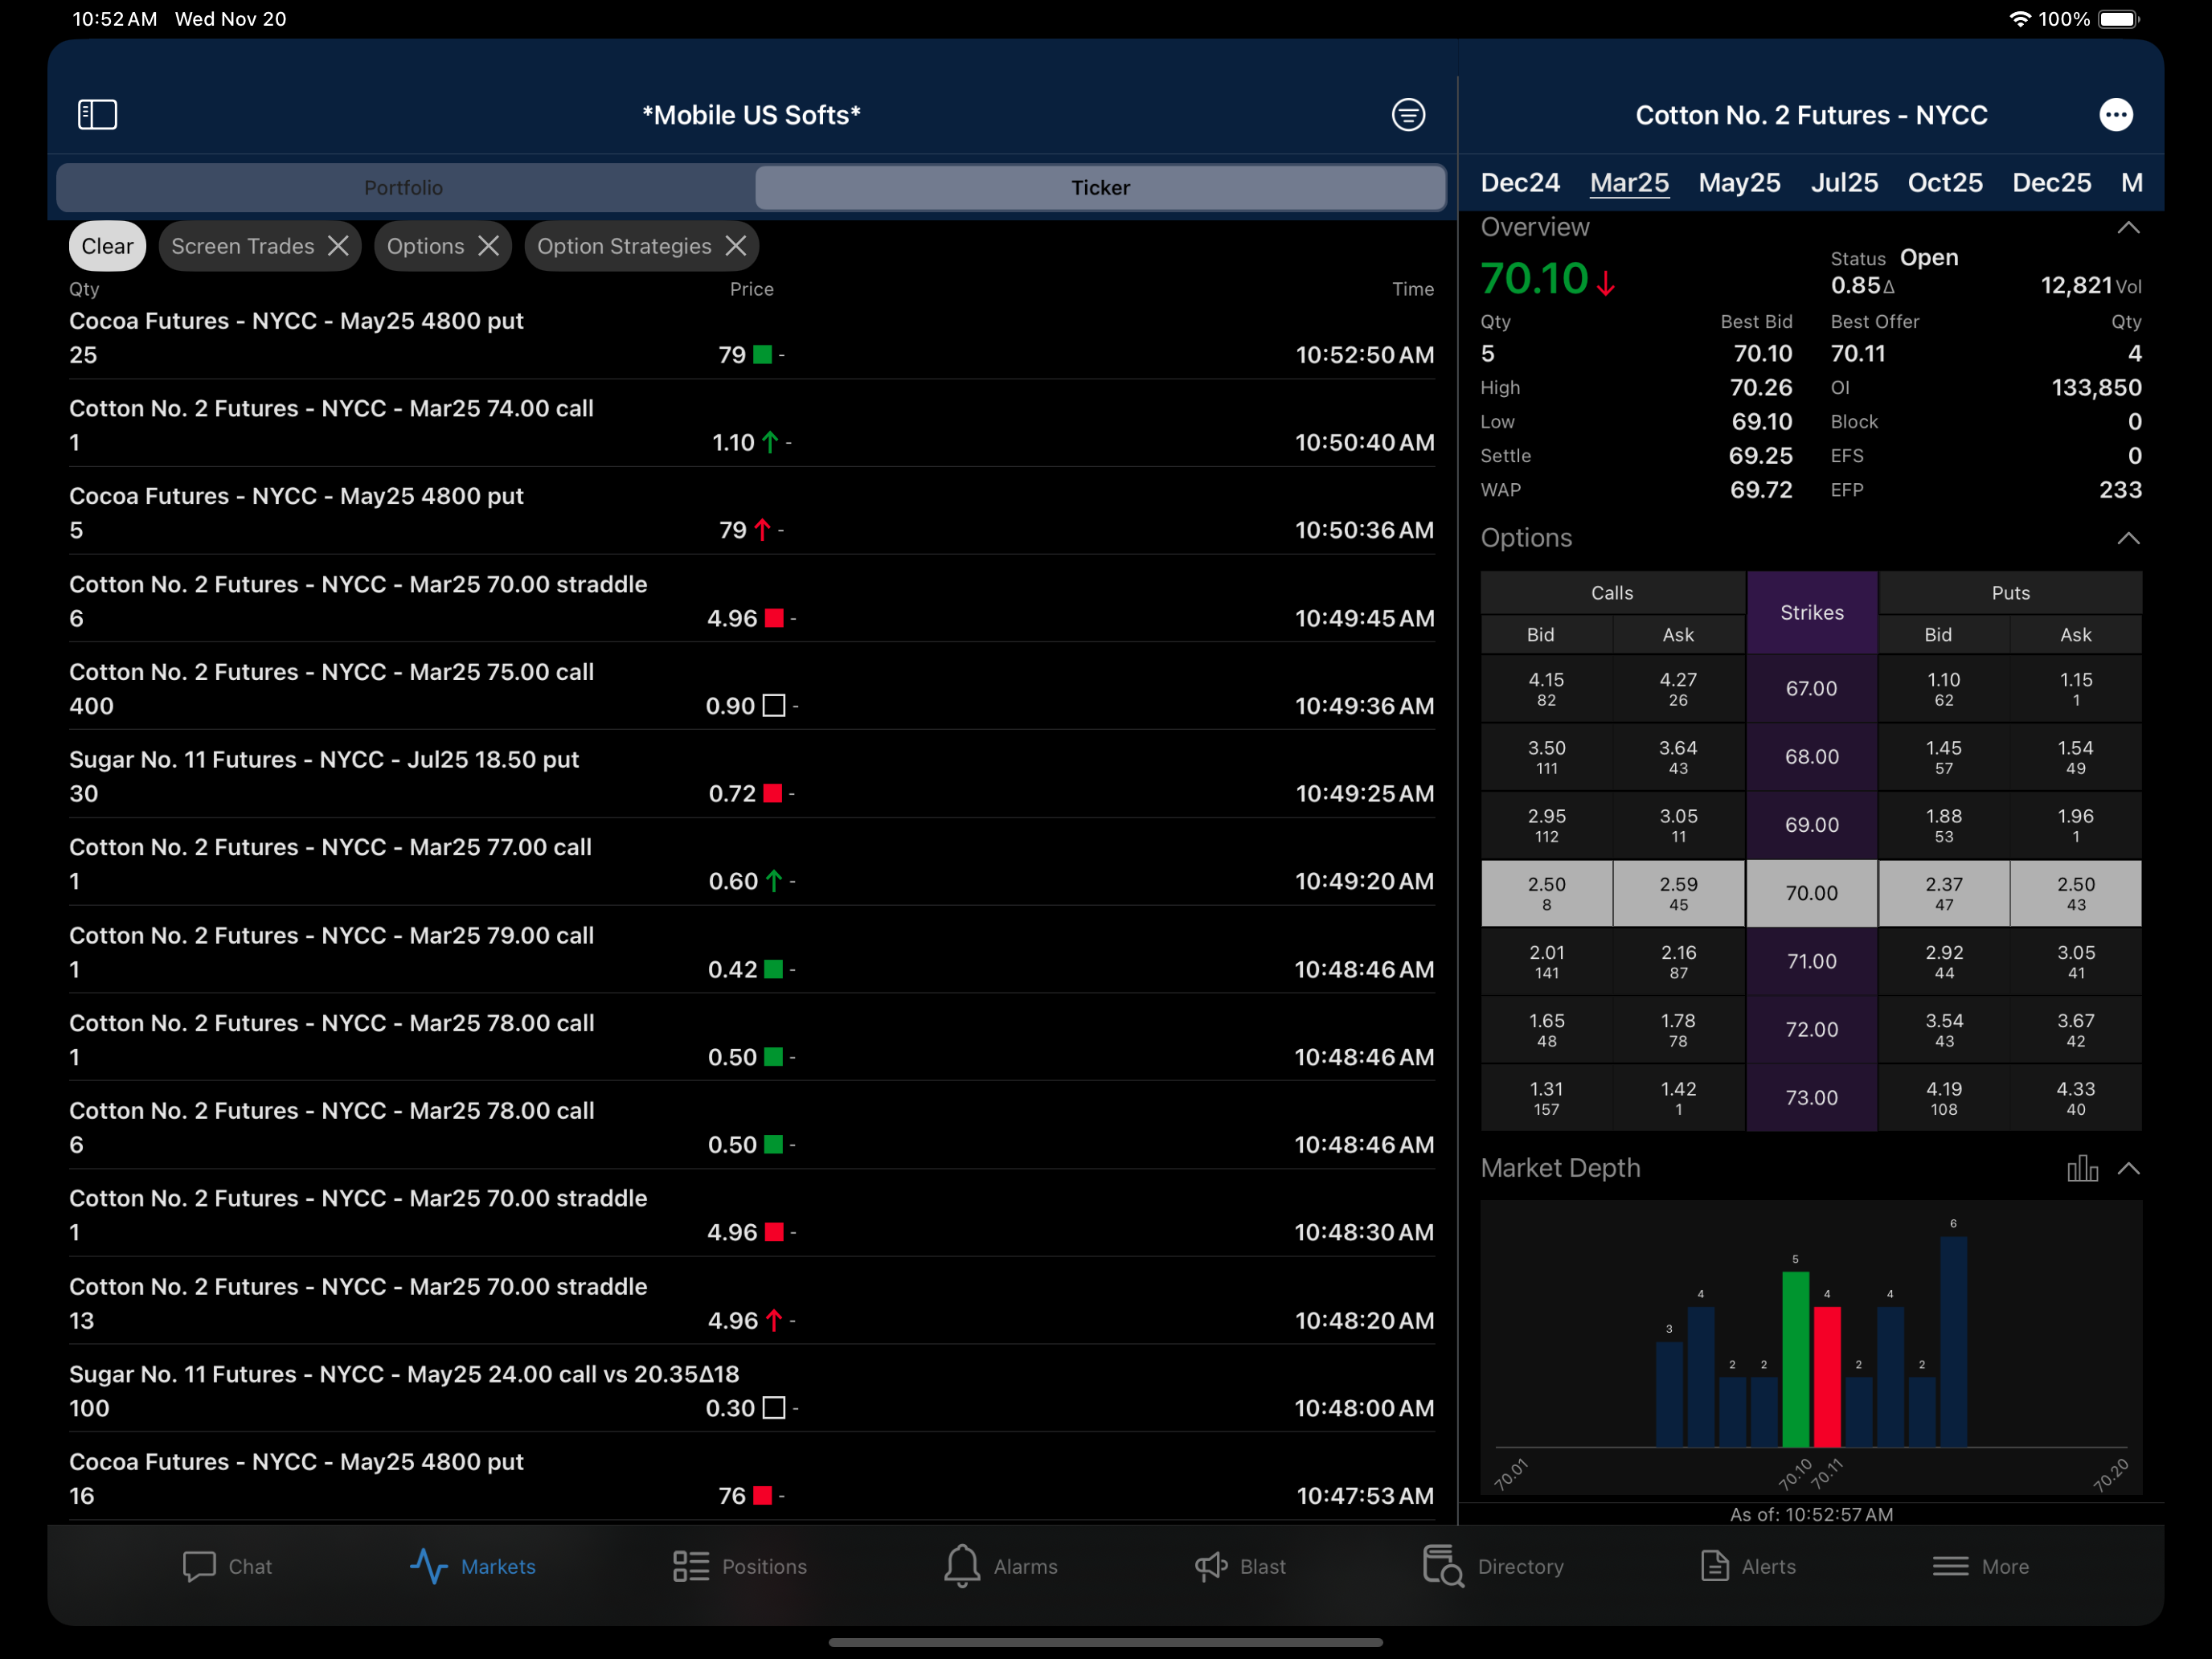
Task: Toggle the sidebar panel icon
Action: pos(98,115)
